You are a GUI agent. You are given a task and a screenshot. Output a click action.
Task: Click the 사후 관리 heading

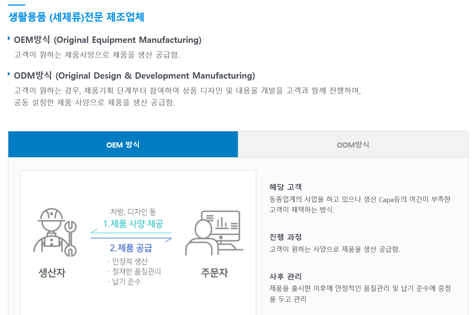tap(285, 277)
